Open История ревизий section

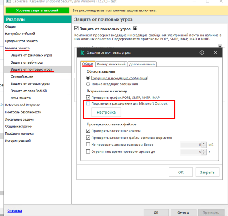pos(18,141)
